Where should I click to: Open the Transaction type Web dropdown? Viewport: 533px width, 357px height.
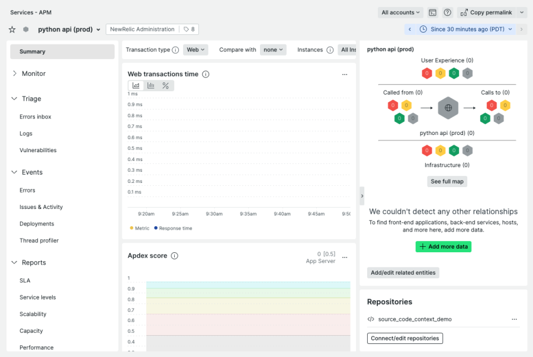click(x=195, y=50)
